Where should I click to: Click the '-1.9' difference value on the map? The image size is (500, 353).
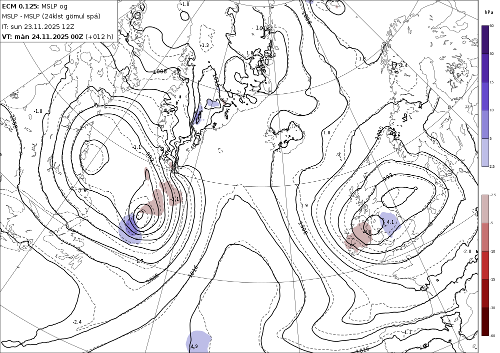coord(303,206)
